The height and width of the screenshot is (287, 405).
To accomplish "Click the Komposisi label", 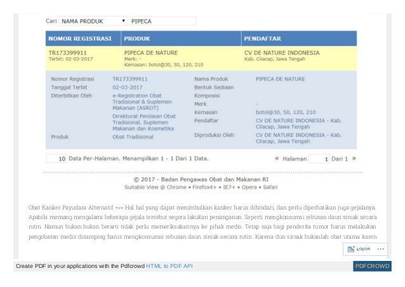I will point(207,96).
